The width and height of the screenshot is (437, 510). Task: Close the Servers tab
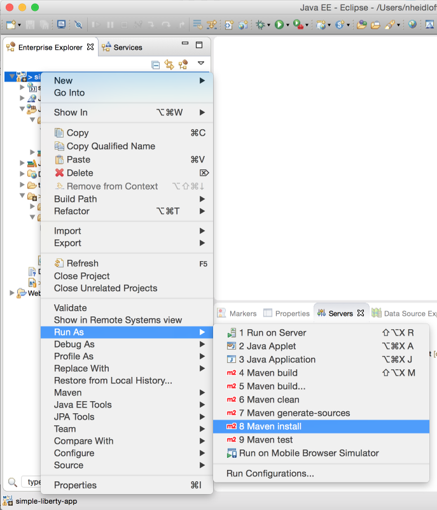point(361,313)
